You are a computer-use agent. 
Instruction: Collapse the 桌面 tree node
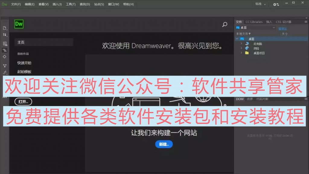237,39
